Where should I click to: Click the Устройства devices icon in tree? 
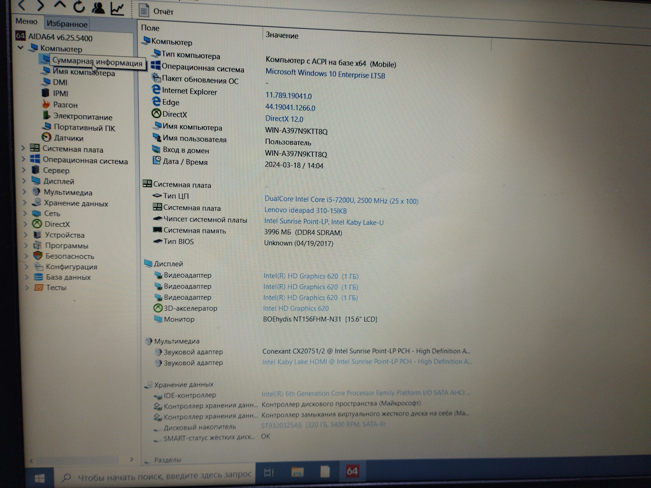[x=37, y=235]
